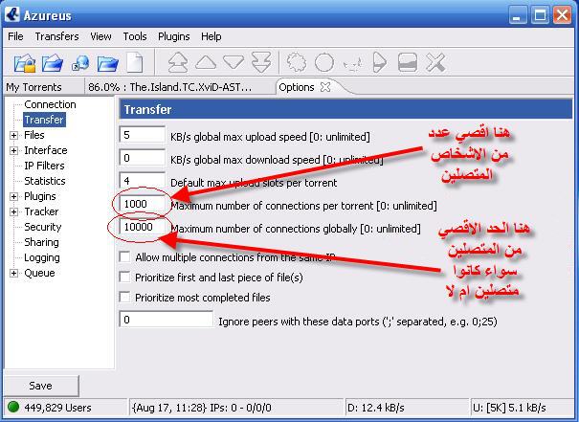Expand the Queue tree node
Image resolution: width=579 pixels, height=422 pixels.
click(13, 274)
